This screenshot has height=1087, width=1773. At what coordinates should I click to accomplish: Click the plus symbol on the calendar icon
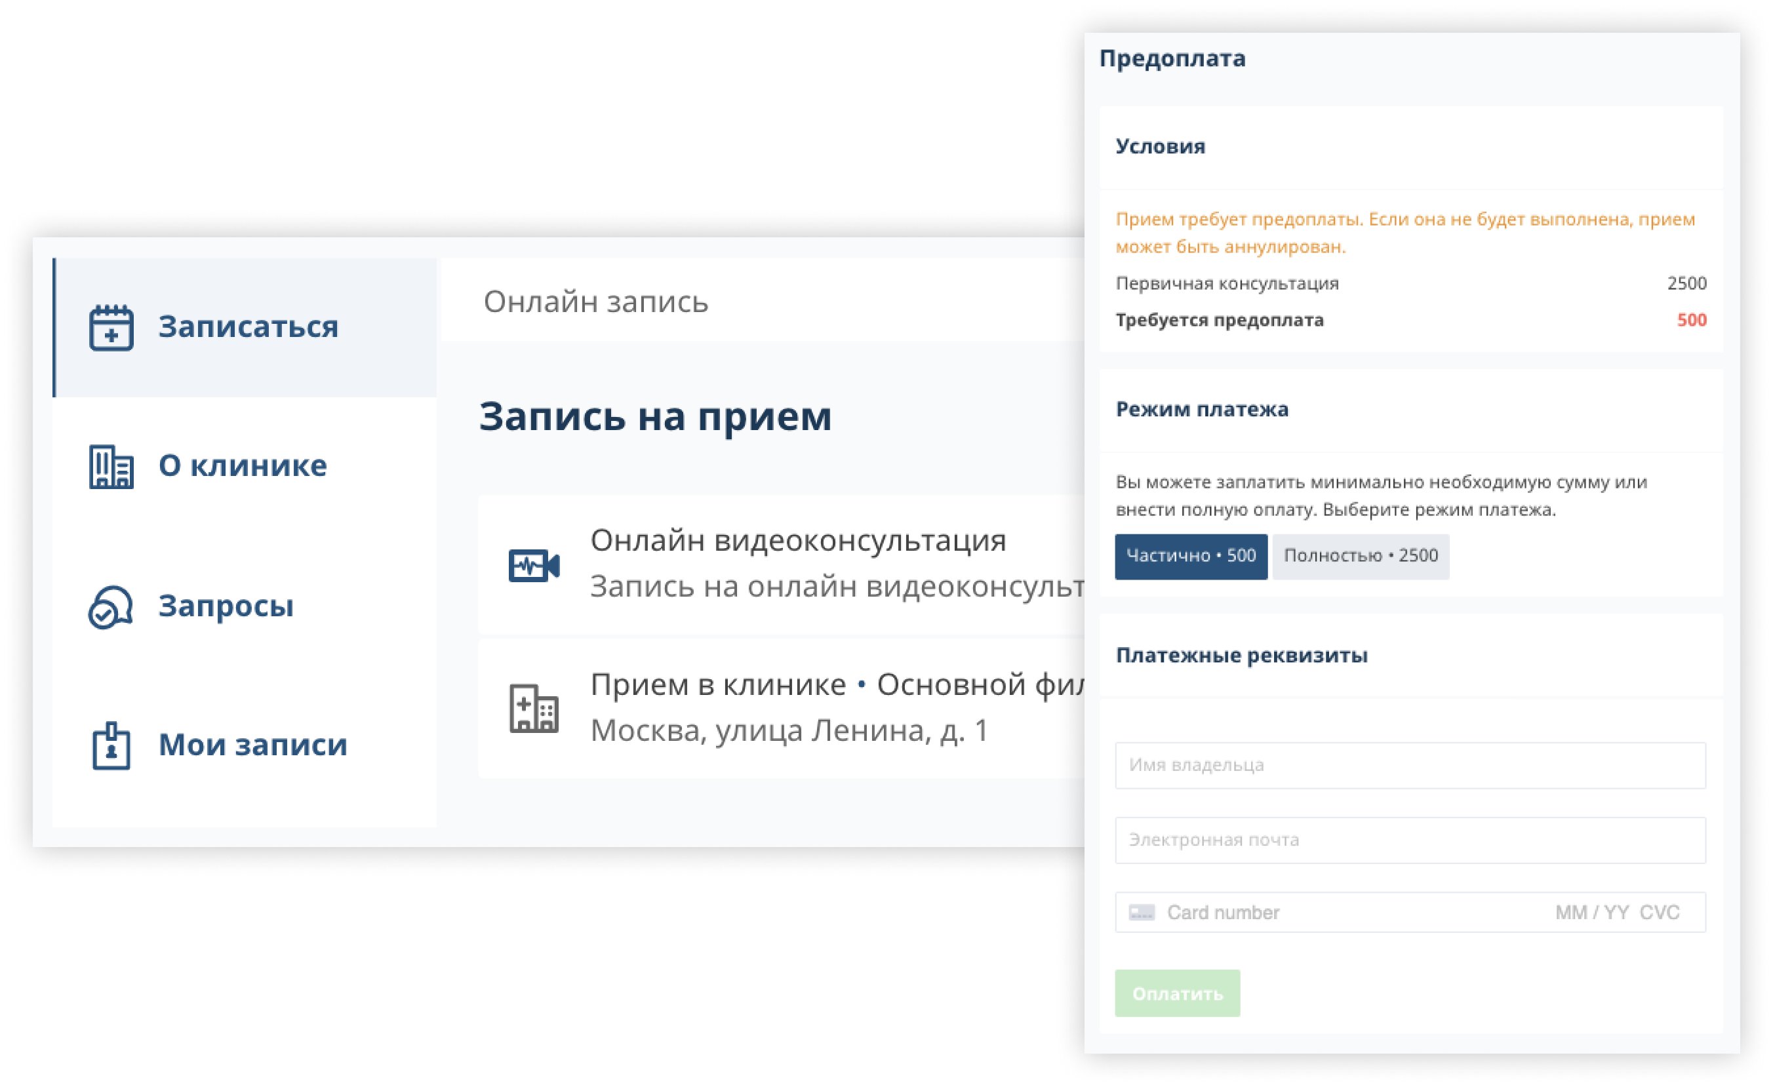113,335
